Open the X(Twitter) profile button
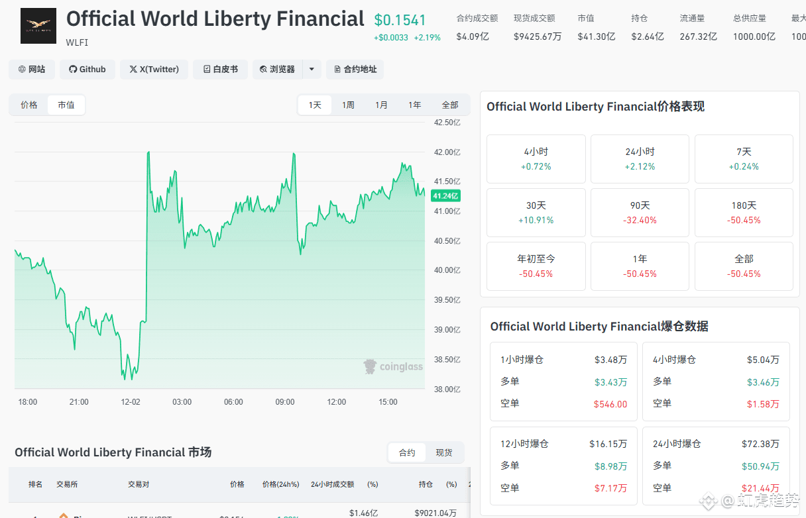 click(x=154, y=70)
